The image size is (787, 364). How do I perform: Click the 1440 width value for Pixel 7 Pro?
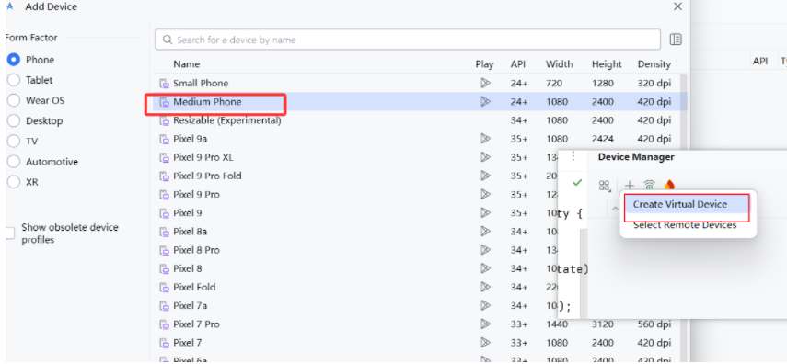(557, 324)
